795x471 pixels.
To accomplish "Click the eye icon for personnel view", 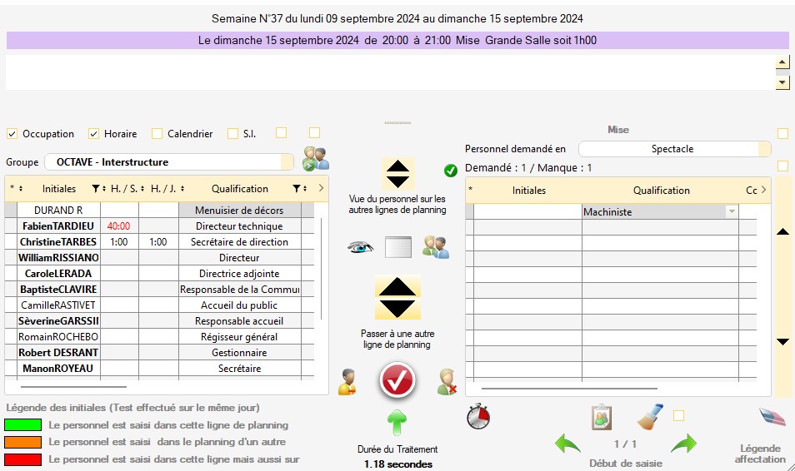I will [360, 247].
